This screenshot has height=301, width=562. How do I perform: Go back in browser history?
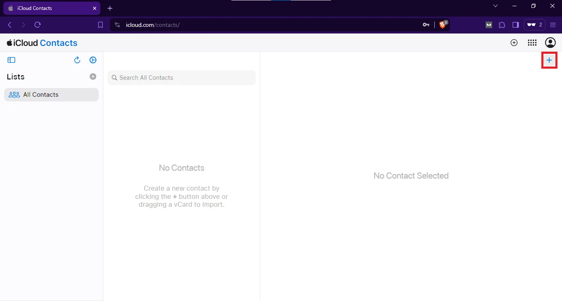coord(10,25)
